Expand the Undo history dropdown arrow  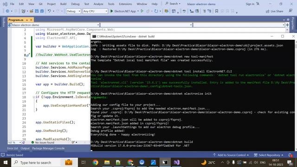click(53, 11)
